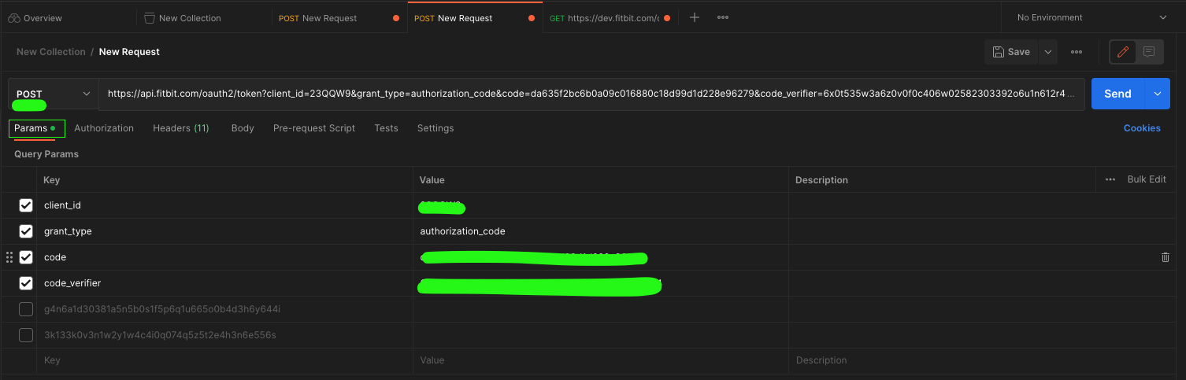Click the Overview tab icon
The height and width of the screenshot is (380, 1186).
click(x=14, y=18)
